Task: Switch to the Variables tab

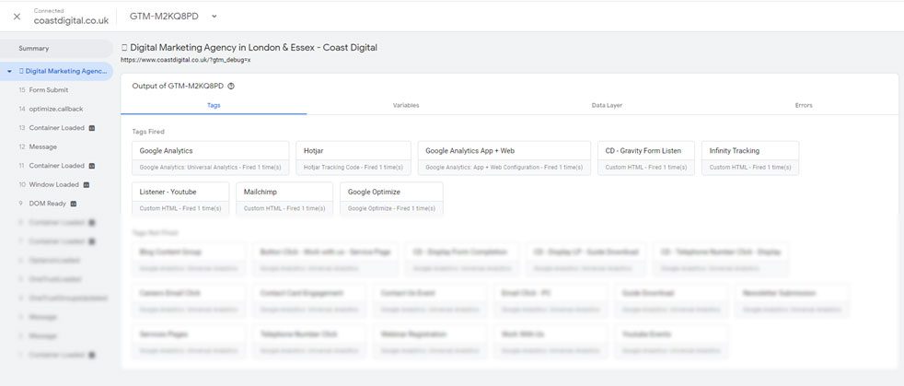Action: (406, 105)
